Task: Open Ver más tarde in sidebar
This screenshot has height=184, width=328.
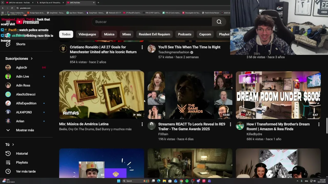Action: click(x=26, y=171)
